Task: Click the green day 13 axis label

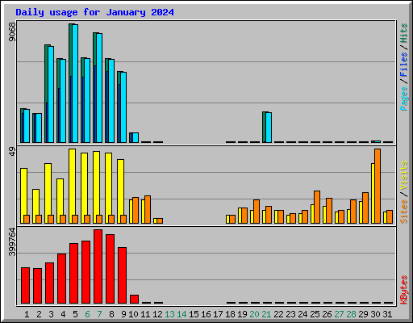Action: 169,314
